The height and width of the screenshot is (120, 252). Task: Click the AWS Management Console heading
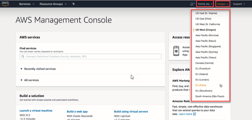(64, 20)
